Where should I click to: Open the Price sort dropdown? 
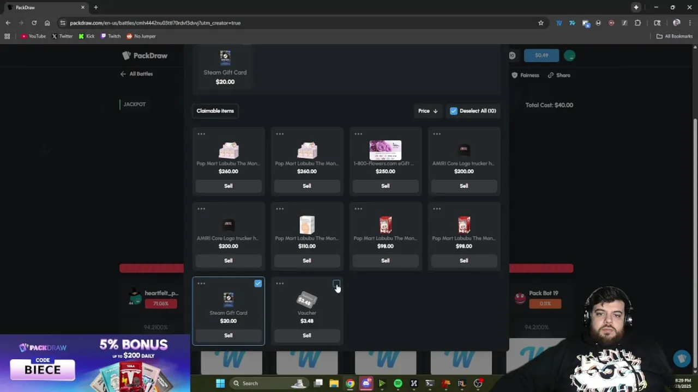tap(428, 111)
